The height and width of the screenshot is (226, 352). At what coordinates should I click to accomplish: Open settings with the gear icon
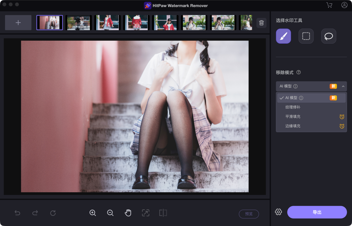pyautogui.click(x=278, y=212)
